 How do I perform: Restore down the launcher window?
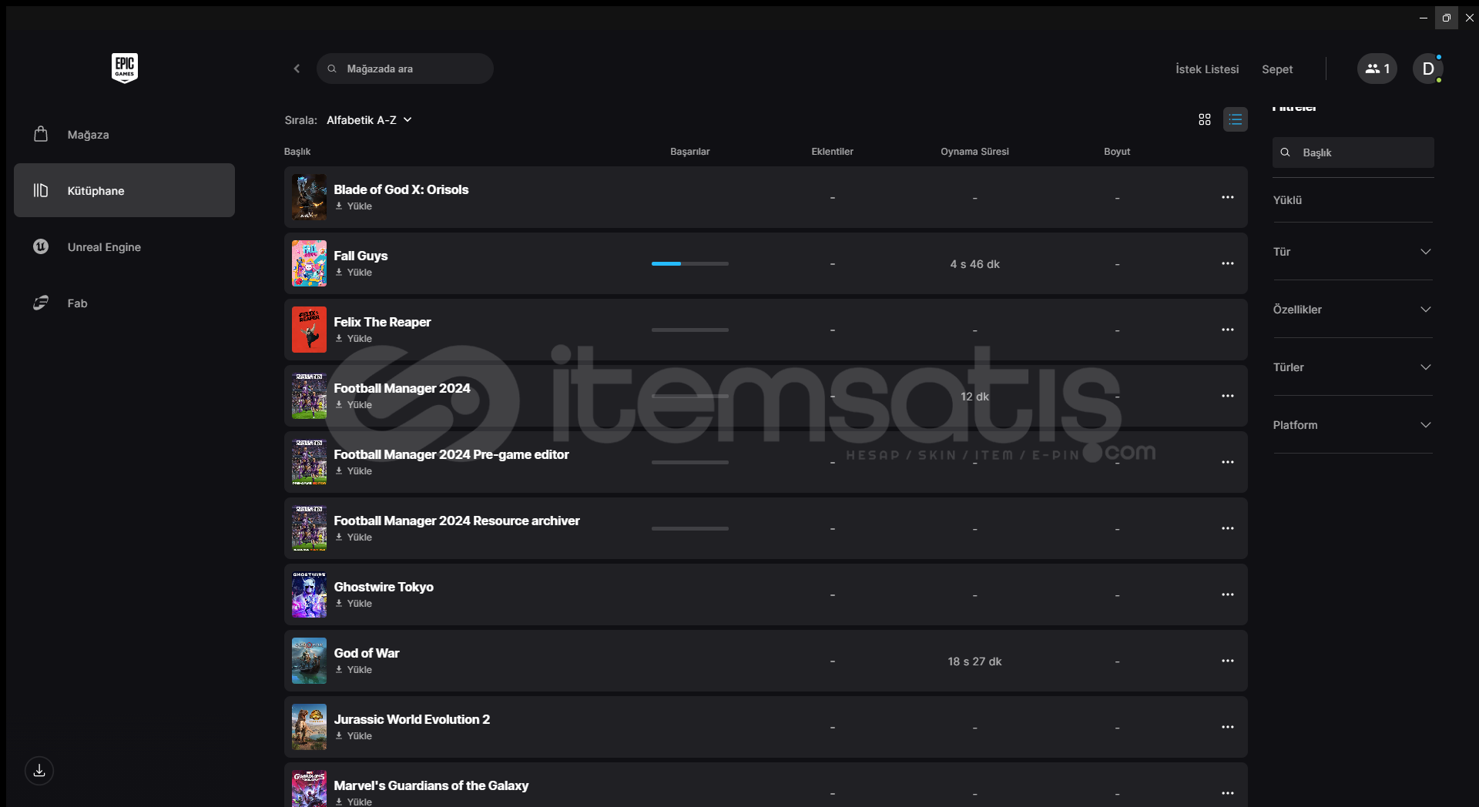(x=1446, y=18)
